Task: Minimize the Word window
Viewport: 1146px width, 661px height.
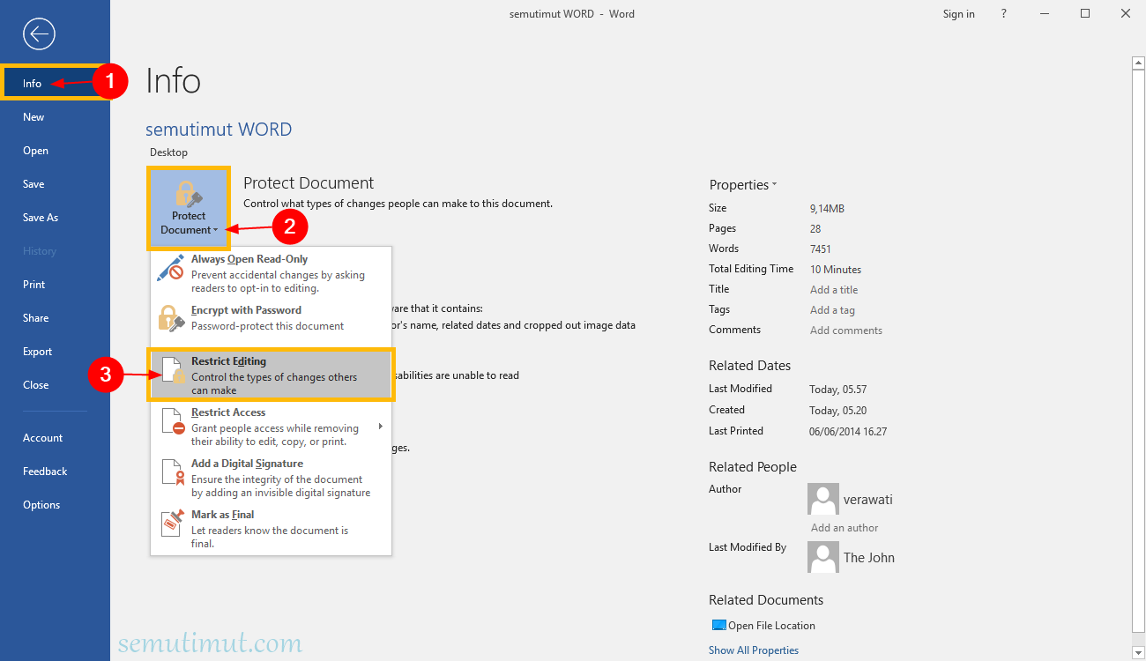Action: click(1045, 13)
